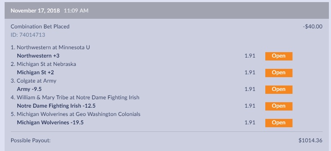Click Open badge for Notre Dame Fighting Irish

(x=279, y=106)
